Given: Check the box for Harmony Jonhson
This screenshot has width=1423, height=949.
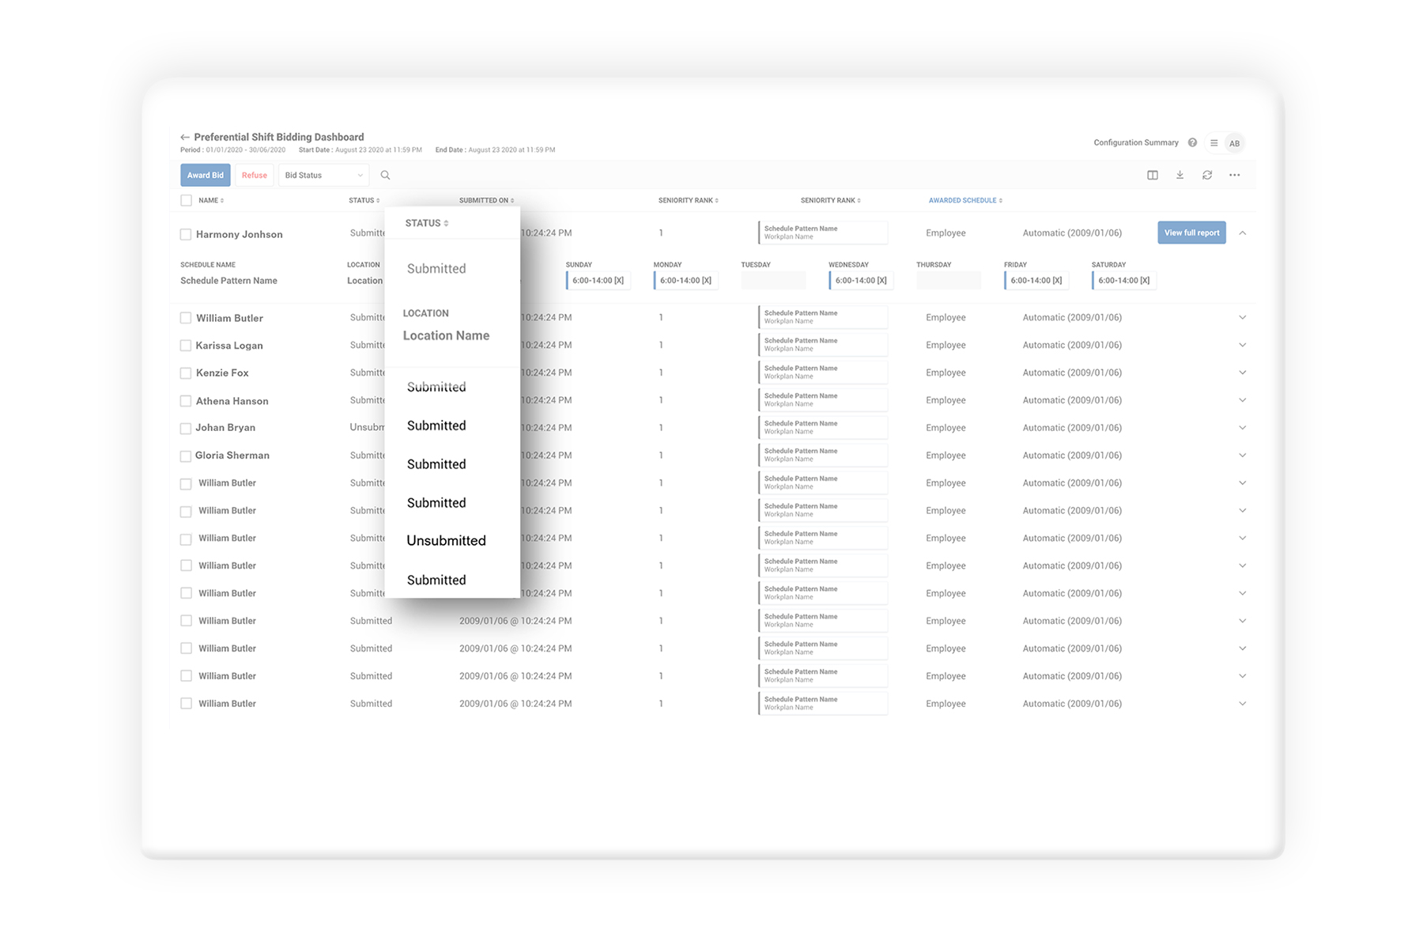Looking at the screenshot, I should click(x=186, y=234).
